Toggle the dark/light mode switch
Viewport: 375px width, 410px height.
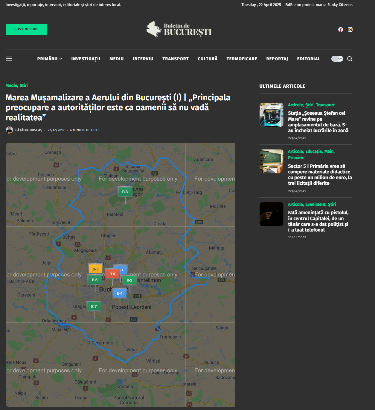[337, 59]
